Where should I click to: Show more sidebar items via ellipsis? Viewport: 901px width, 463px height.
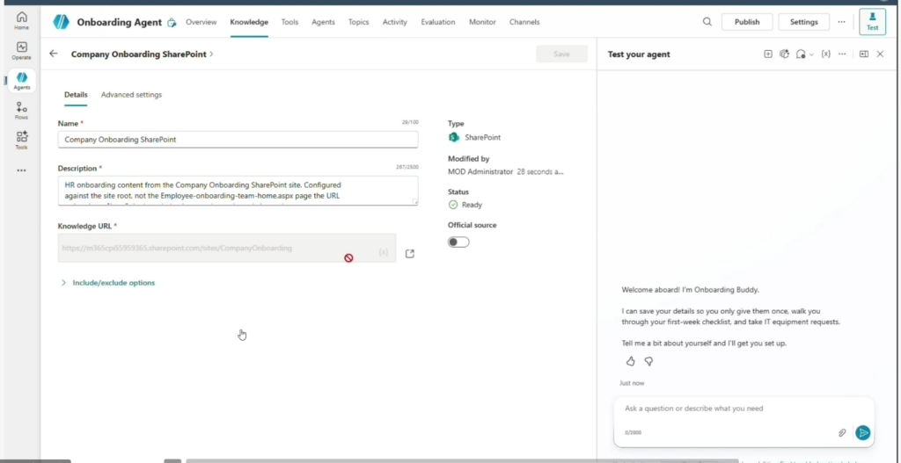tap(21, 170)
